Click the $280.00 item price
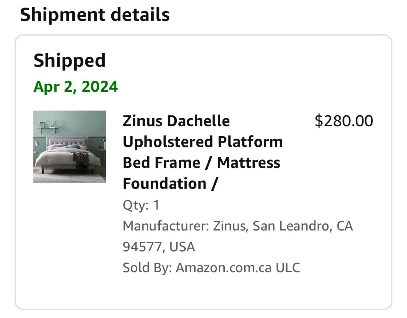407x318 pixels. click(x=344, y=121)
